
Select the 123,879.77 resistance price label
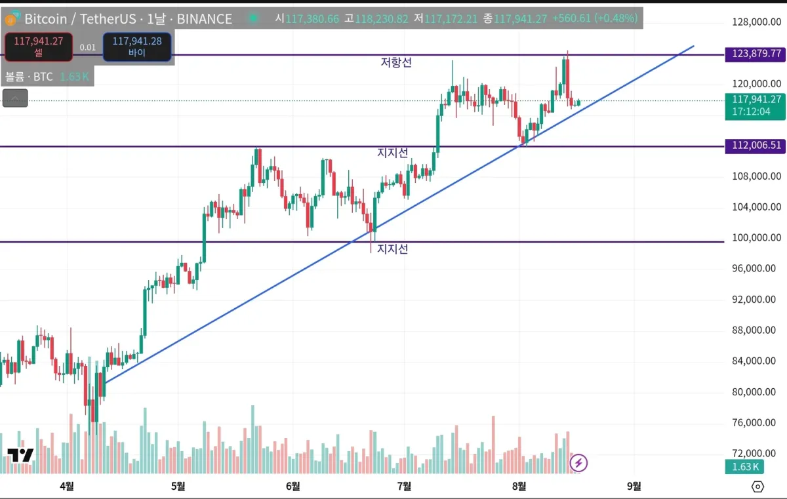click(x=757, y=54)
